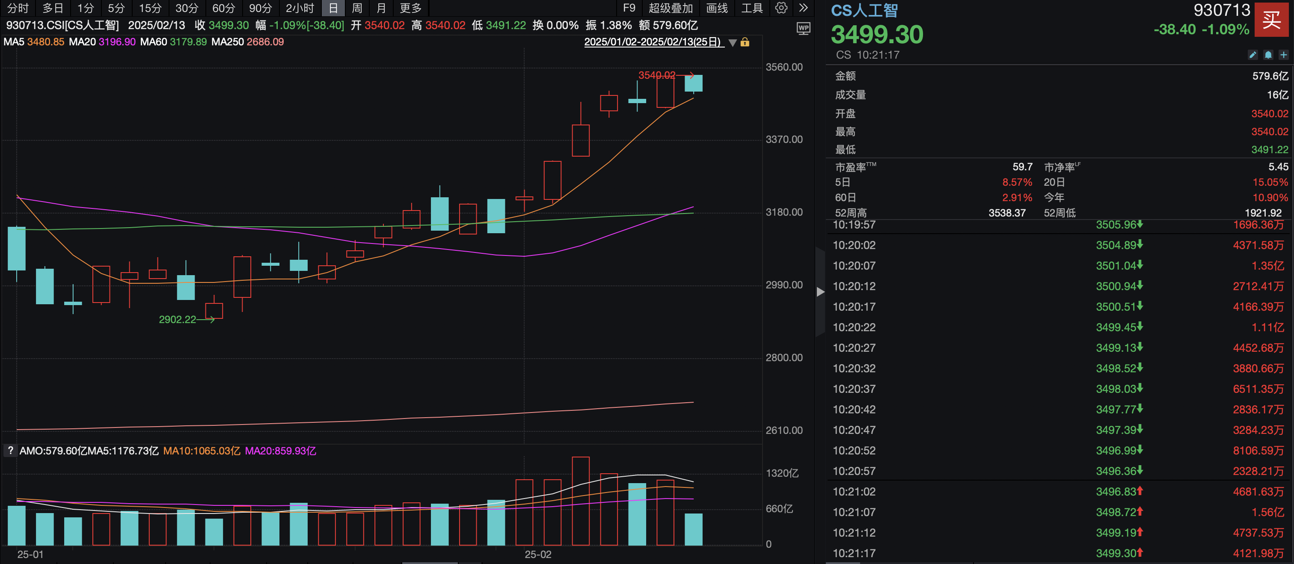Image resolution: width=1294 pixels, height=564 pixels.
Task: Open the 工具 tools panel
Action: [x=752, y=8]
